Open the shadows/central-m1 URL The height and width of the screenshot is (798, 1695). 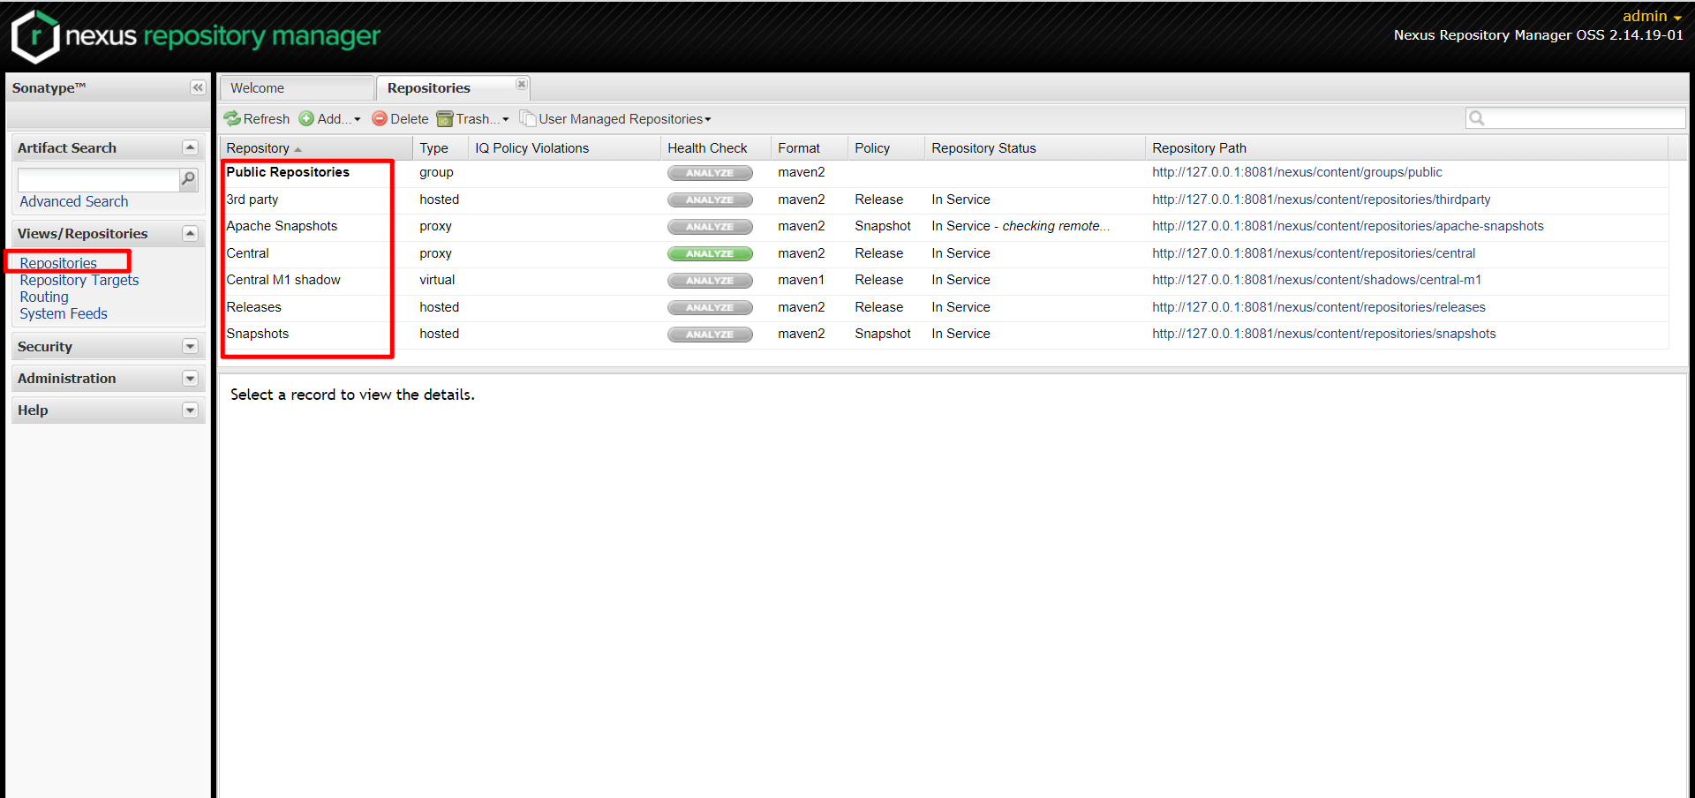coord(1316,280)
